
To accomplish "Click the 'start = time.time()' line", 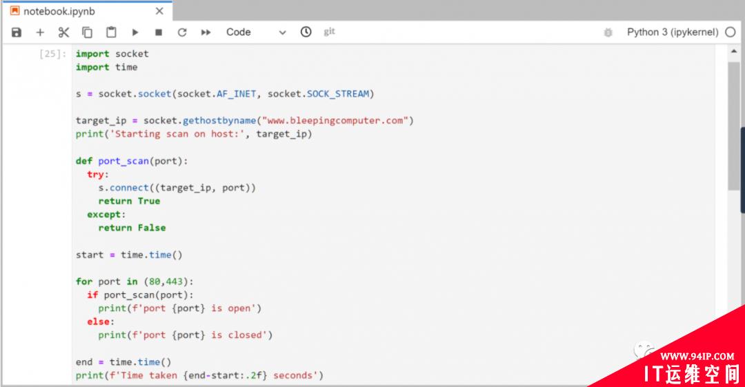I will tap(129, 255).
